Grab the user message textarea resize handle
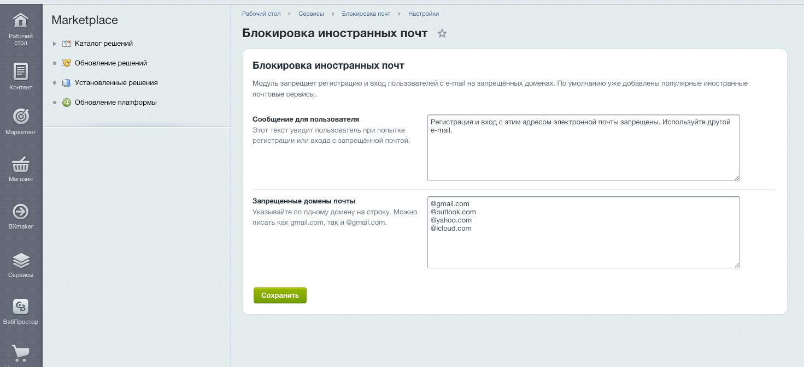The width and height of the screenshot is (804, 367). (x=736, y=178)
